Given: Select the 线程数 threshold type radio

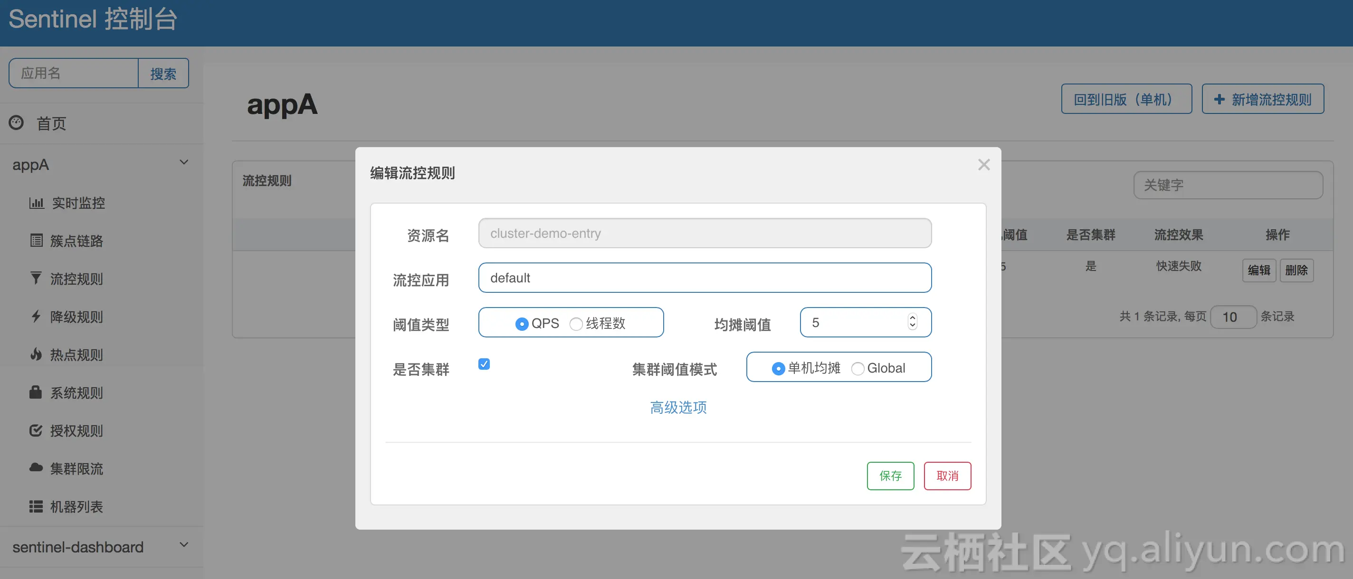Looking at the screenshot, I should (576, 324).
